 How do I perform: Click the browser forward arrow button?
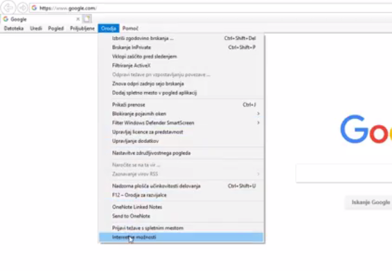click(x=22, y=8)
